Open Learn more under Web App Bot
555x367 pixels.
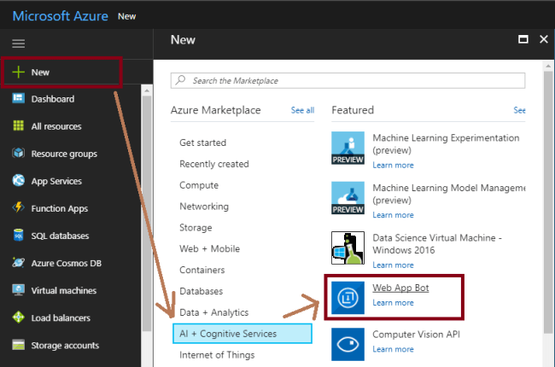pos(393,303)
